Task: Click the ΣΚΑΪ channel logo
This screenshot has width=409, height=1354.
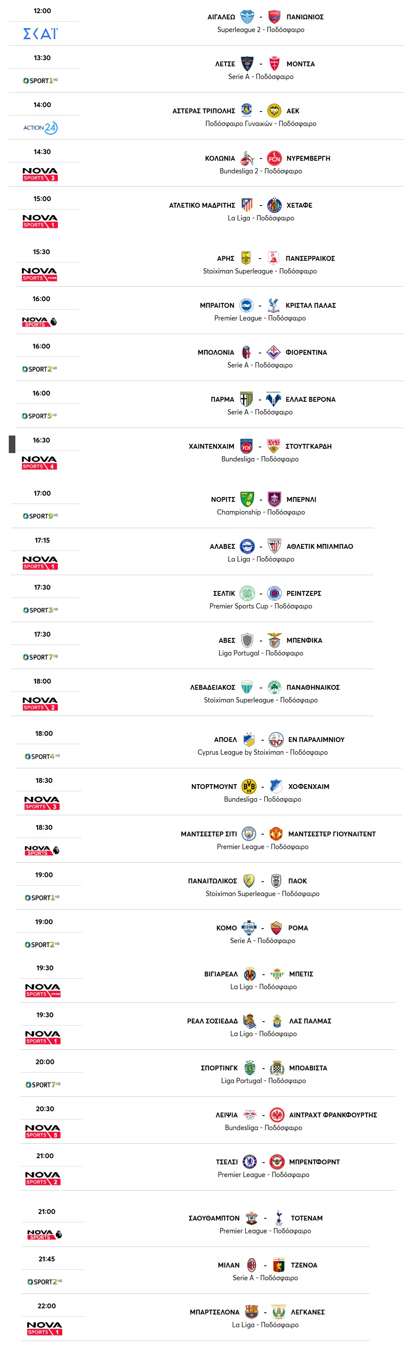Action: (x=40, y=34)
